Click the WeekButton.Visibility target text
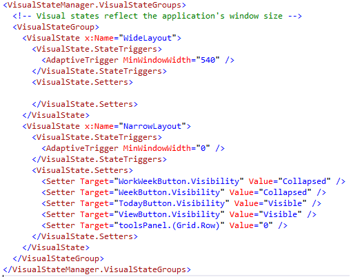Viewport: 351px width, 277px height. 169,192
